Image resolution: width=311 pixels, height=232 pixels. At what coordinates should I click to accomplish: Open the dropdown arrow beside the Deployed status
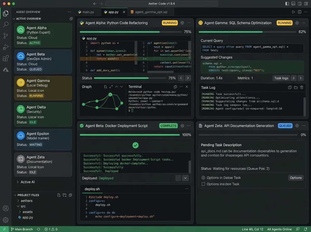[185, 178]
